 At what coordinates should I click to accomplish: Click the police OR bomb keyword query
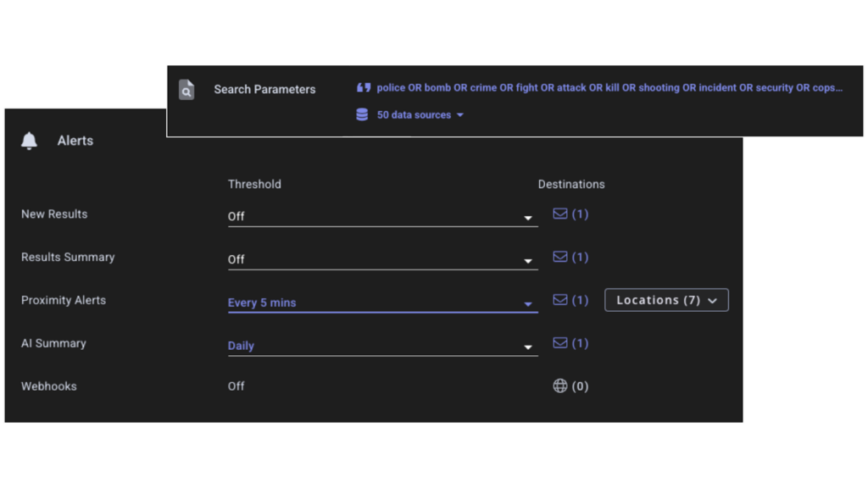tap(609, 88)
